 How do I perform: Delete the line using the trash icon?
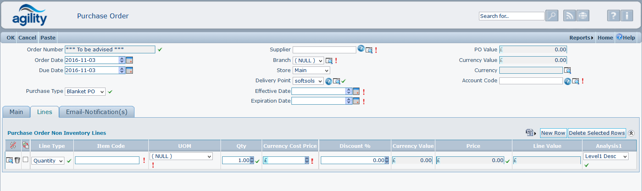click(x=17, y=160)
